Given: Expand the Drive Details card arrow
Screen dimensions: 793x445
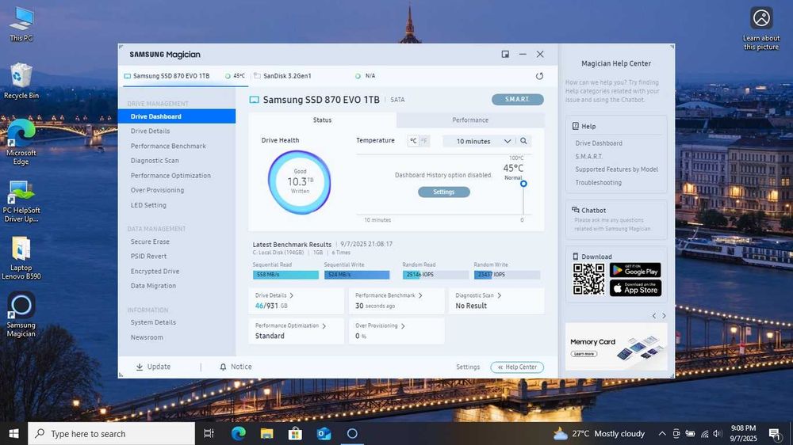Looking at the screenshot, I should [x=291, y=295].
